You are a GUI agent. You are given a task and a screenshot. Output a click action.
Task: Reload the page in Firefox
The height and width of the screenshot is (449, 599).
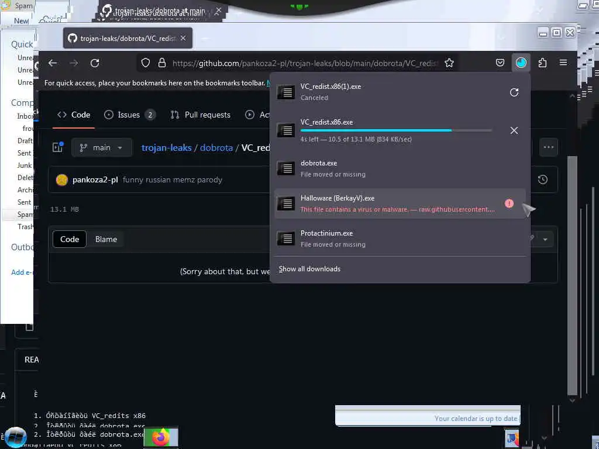pos(95,63)
